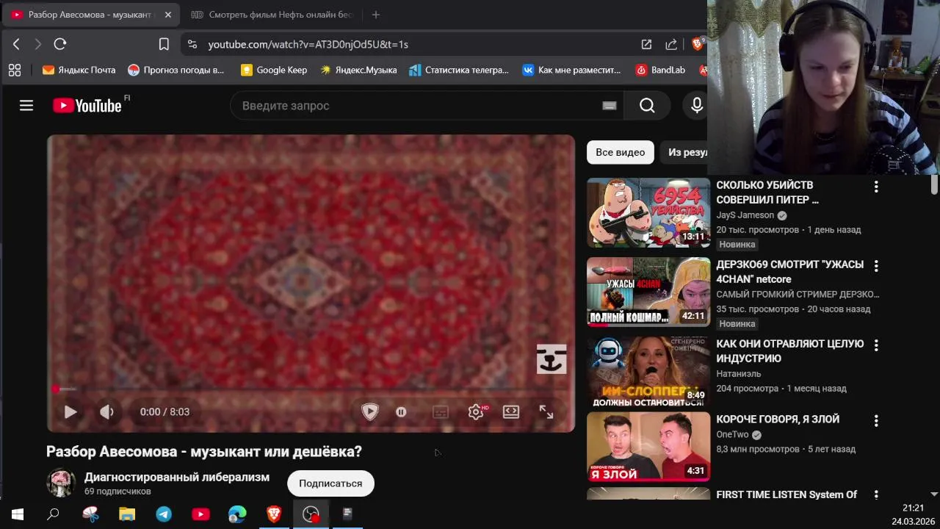Open more options for 'ДЕРЗКО69 СМОТРИТ' video
The width and height of the screenshot is (940, 529).
876,266
